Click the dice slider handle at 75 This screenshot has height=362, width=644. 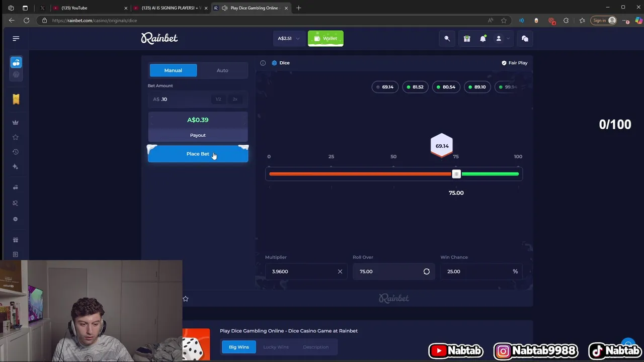point(456,174)
